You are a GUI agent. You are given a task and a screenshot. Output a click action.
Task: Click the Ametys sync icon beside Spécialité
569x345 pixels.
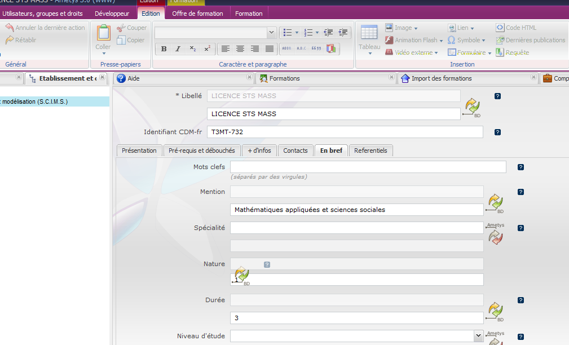pyautogui.click(x=495, y=236)
